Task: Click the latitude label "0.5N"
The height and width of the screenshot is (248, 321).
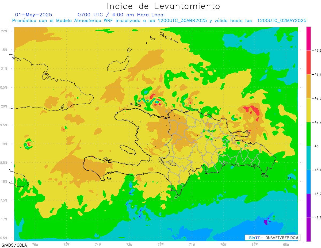Action: click(x=4, y=88)
